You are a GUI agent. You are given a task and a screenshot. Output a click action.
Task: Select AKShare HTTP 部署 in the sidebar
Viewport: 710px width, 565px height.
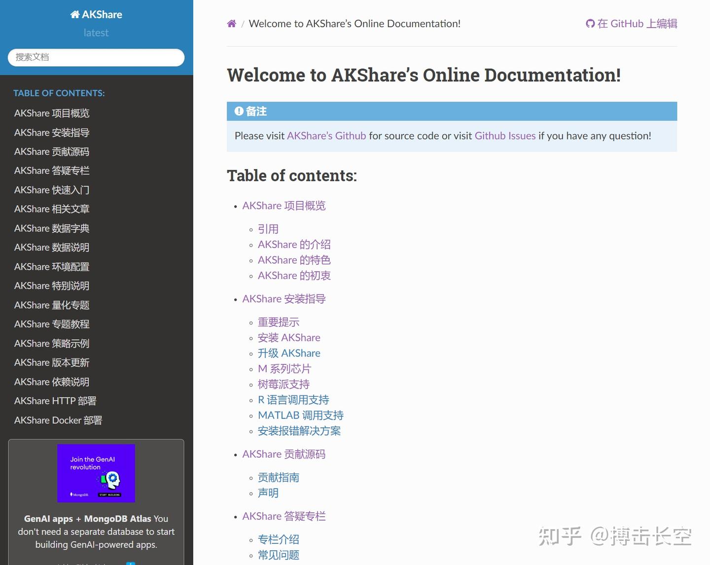[55, 401]
